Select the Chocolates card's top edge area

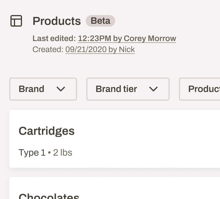click(x=116, y=181)
